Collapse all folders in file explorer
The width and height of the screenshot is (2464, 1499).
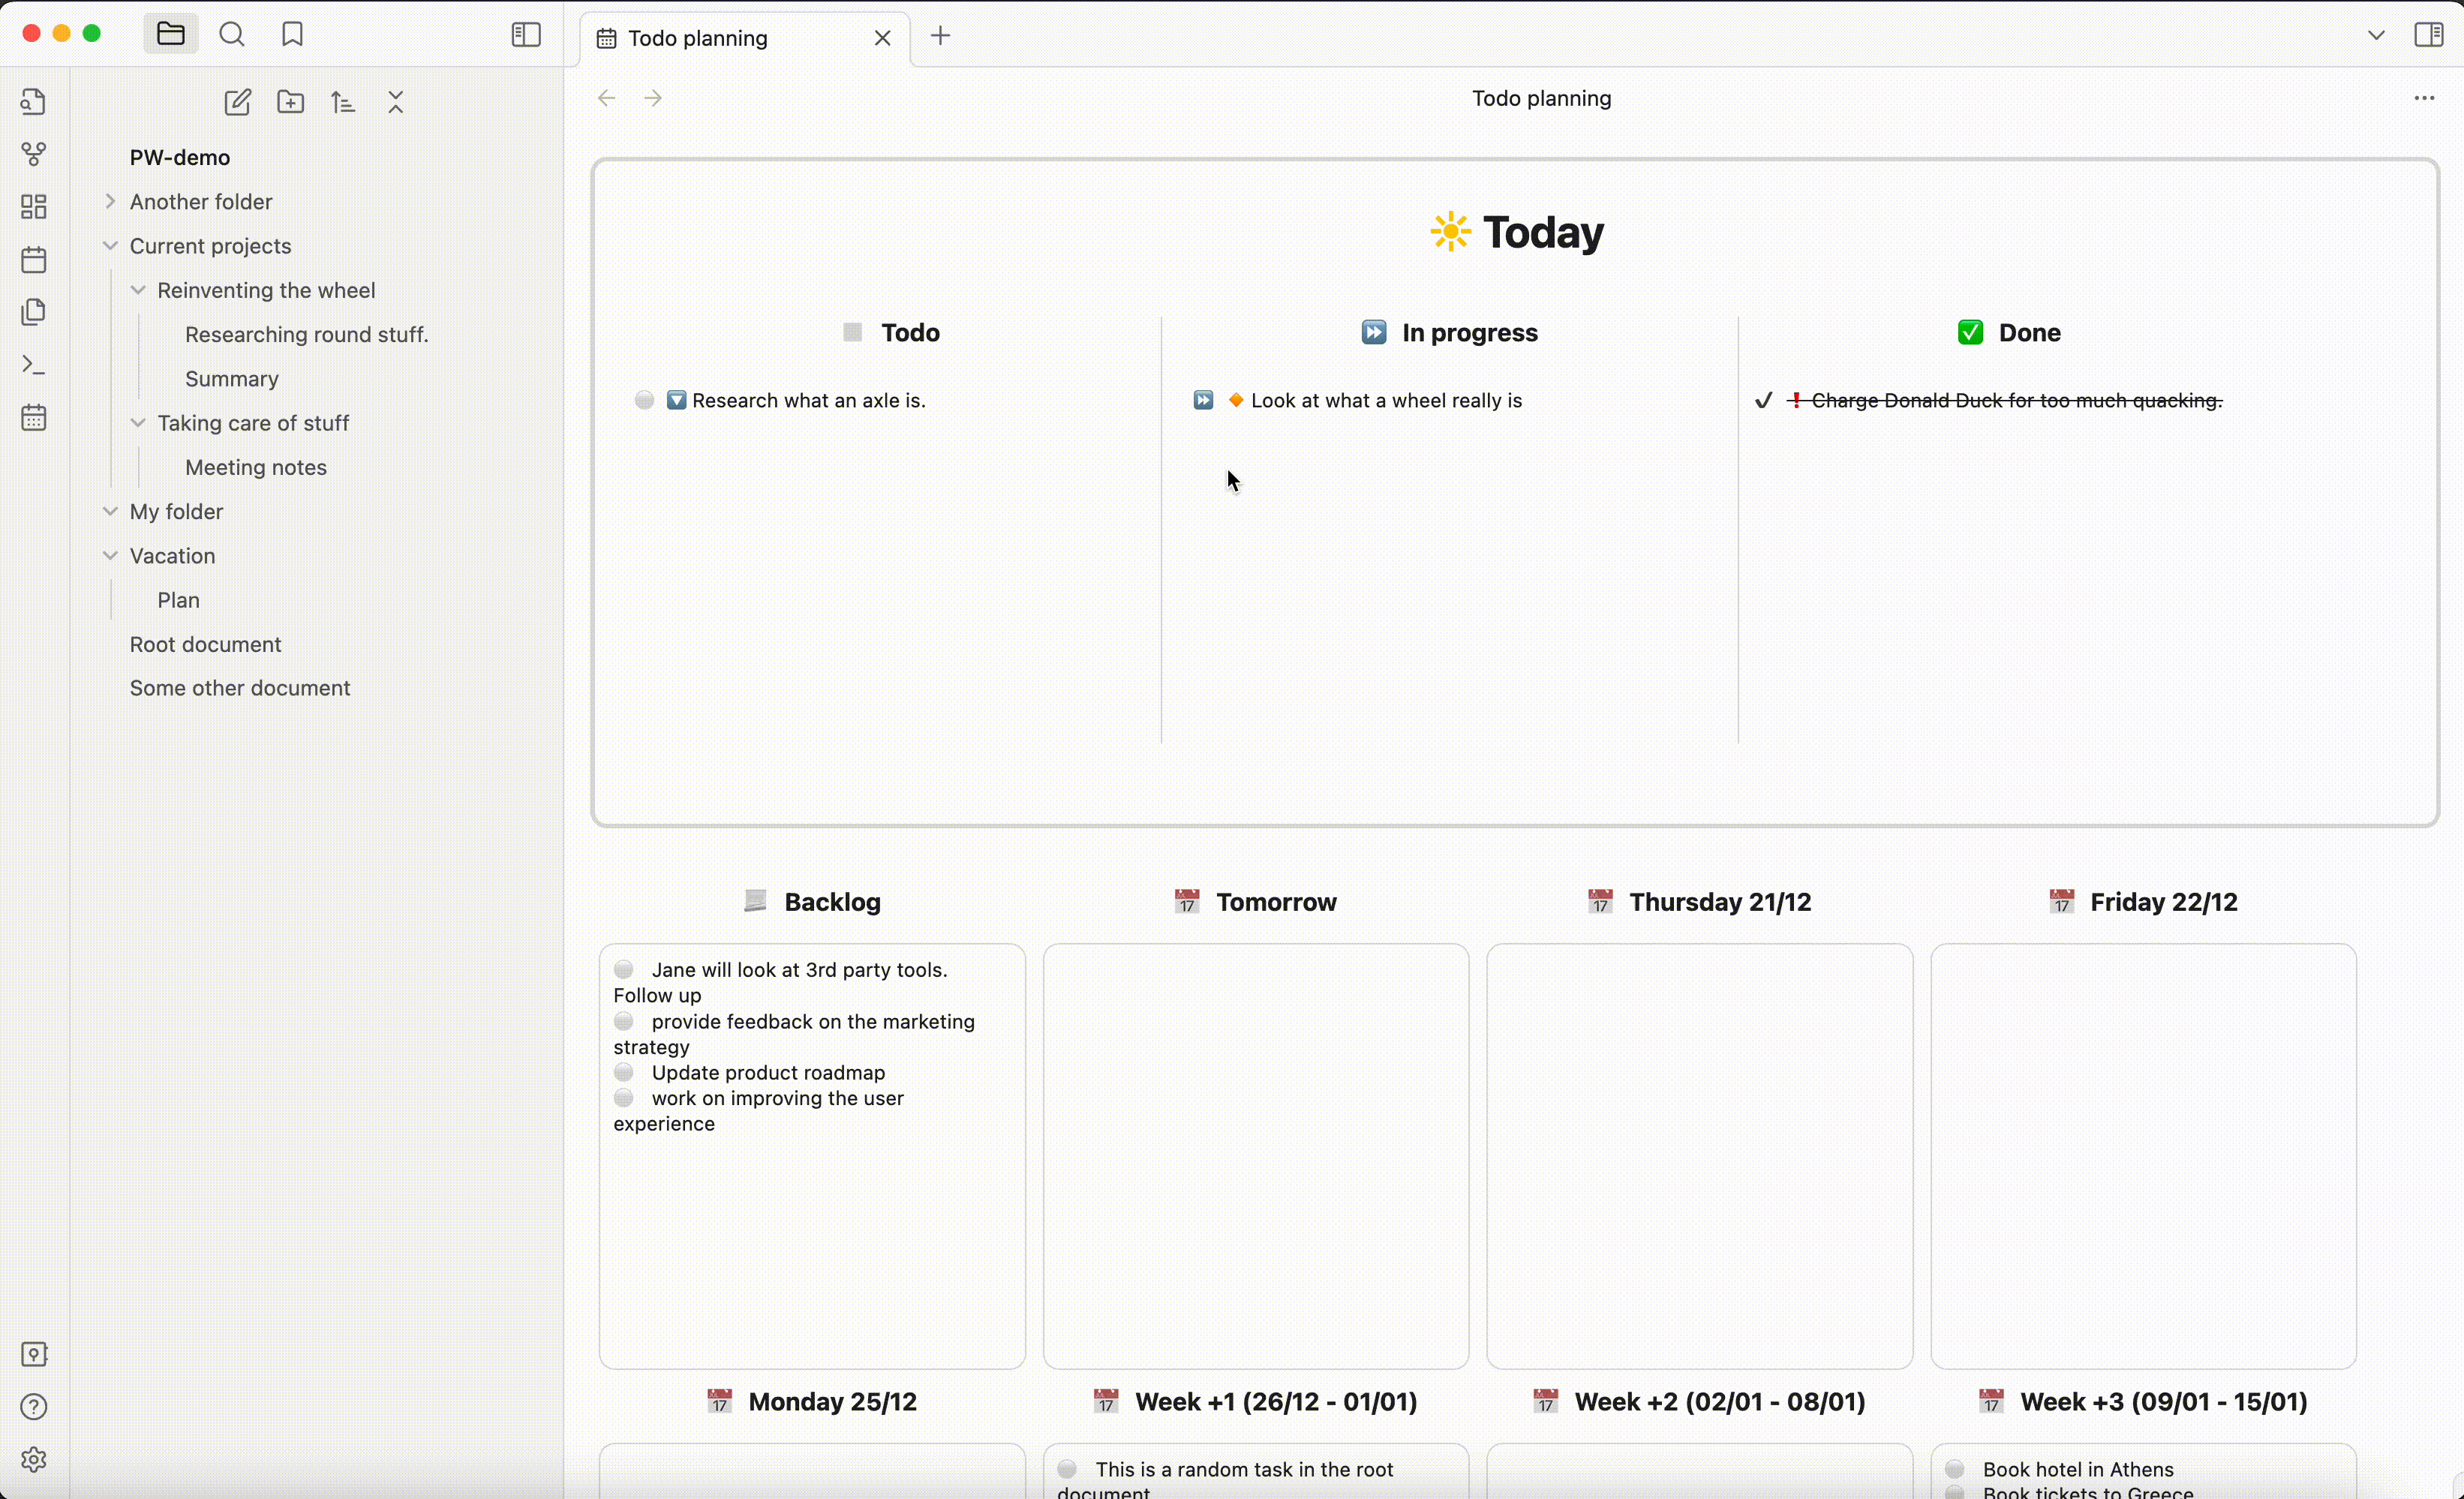coord(396,102)
